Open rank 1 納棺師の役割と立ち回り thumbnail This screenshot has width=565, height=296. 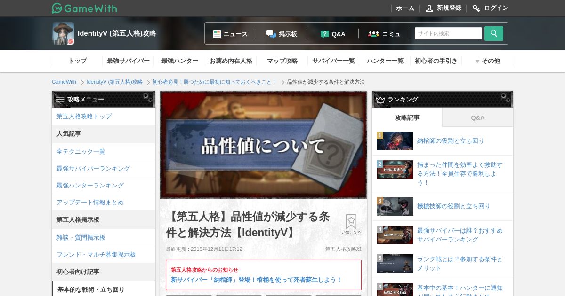395,141
